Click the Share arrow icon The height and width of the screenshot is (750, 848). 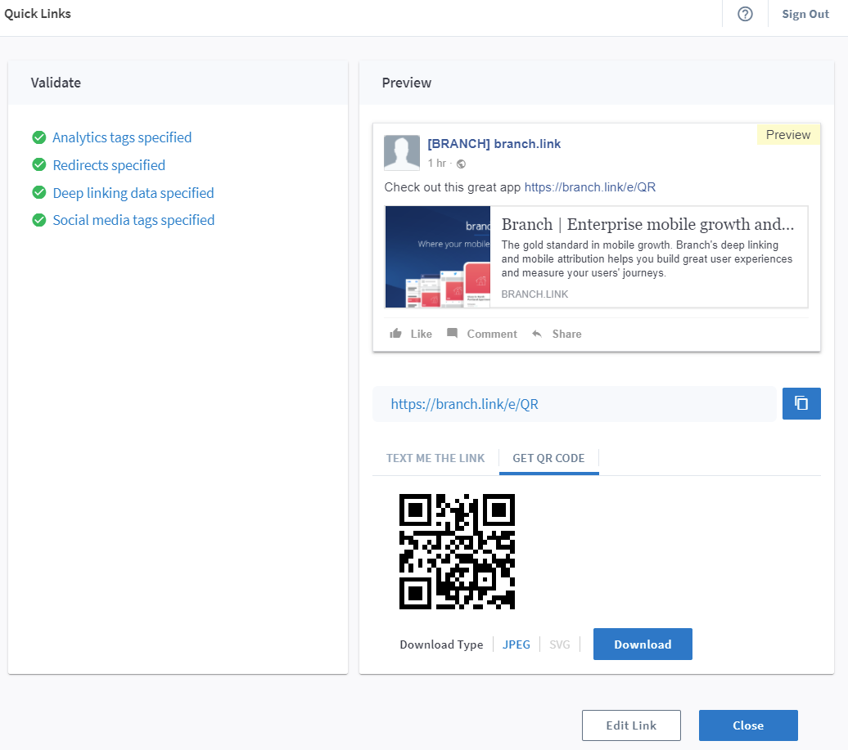point(536,334)
